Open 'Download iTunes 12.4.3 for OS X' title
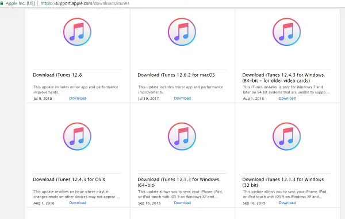 tap(69, 179)
